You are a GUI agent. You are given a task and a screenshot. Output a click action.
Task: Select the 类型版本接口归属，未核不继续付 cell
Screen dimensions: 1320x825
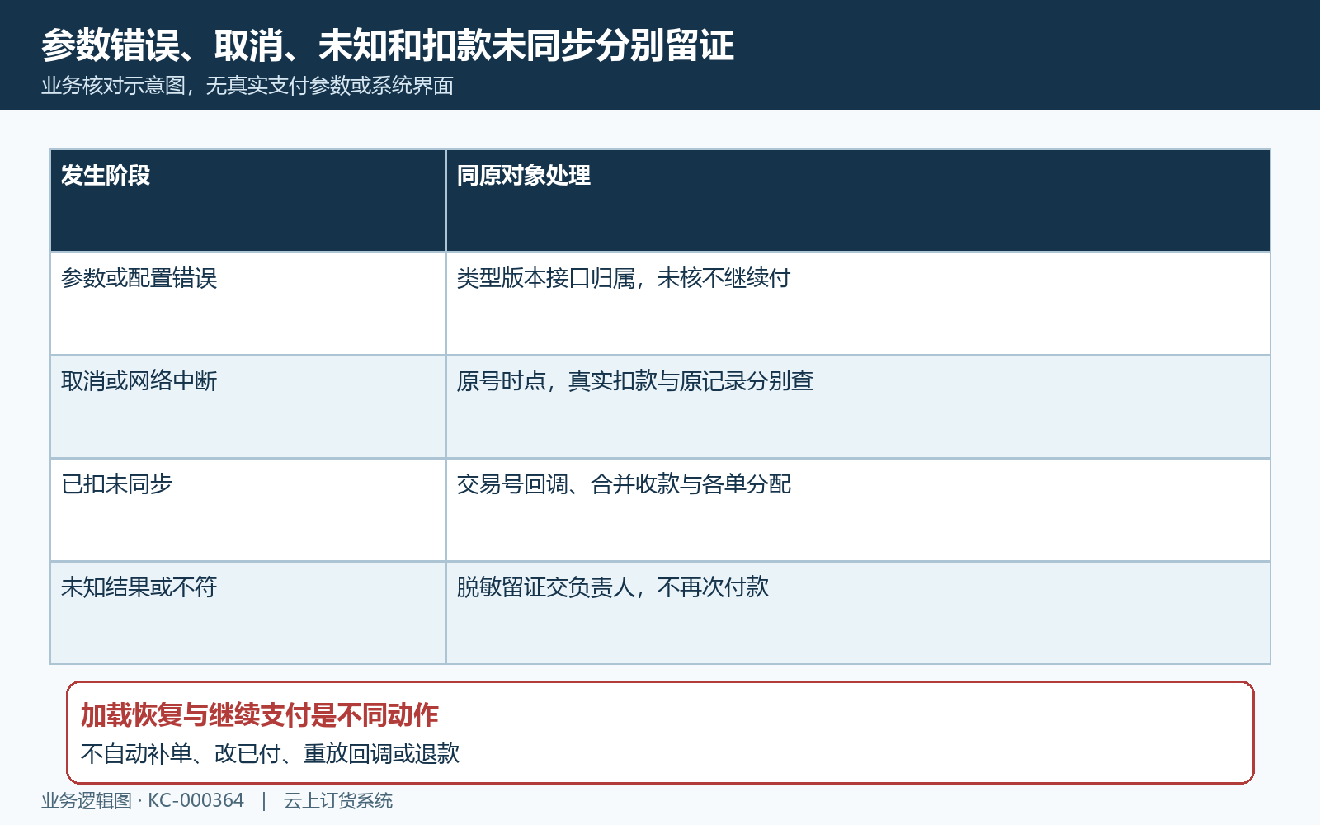coord(858,304)
